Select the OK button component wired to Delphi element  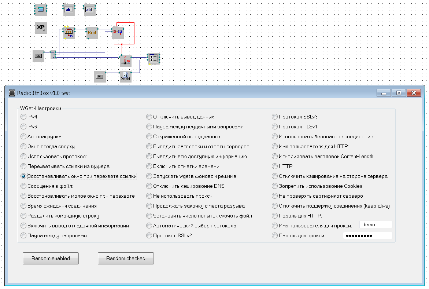pos(100,76)
